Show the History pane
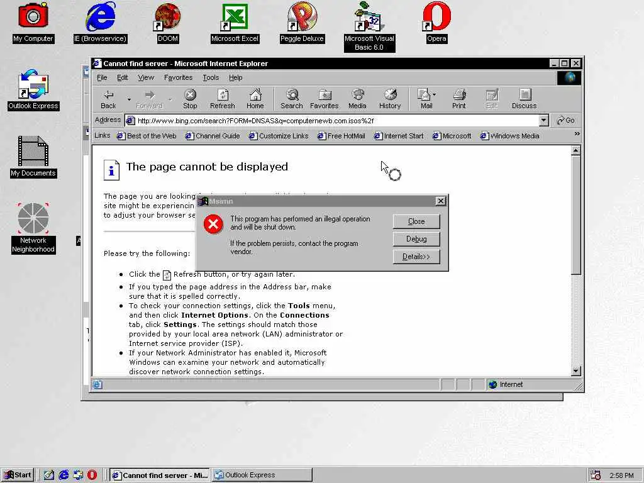Image resolution: width=644 pixels, height=483 pixels. 390,99
